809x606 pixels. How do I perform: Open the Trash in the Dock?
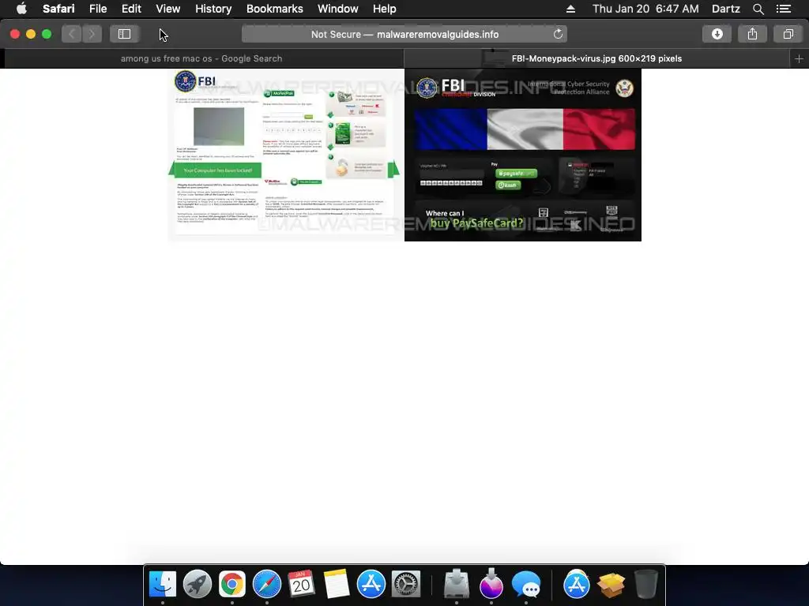pos(646,585)
